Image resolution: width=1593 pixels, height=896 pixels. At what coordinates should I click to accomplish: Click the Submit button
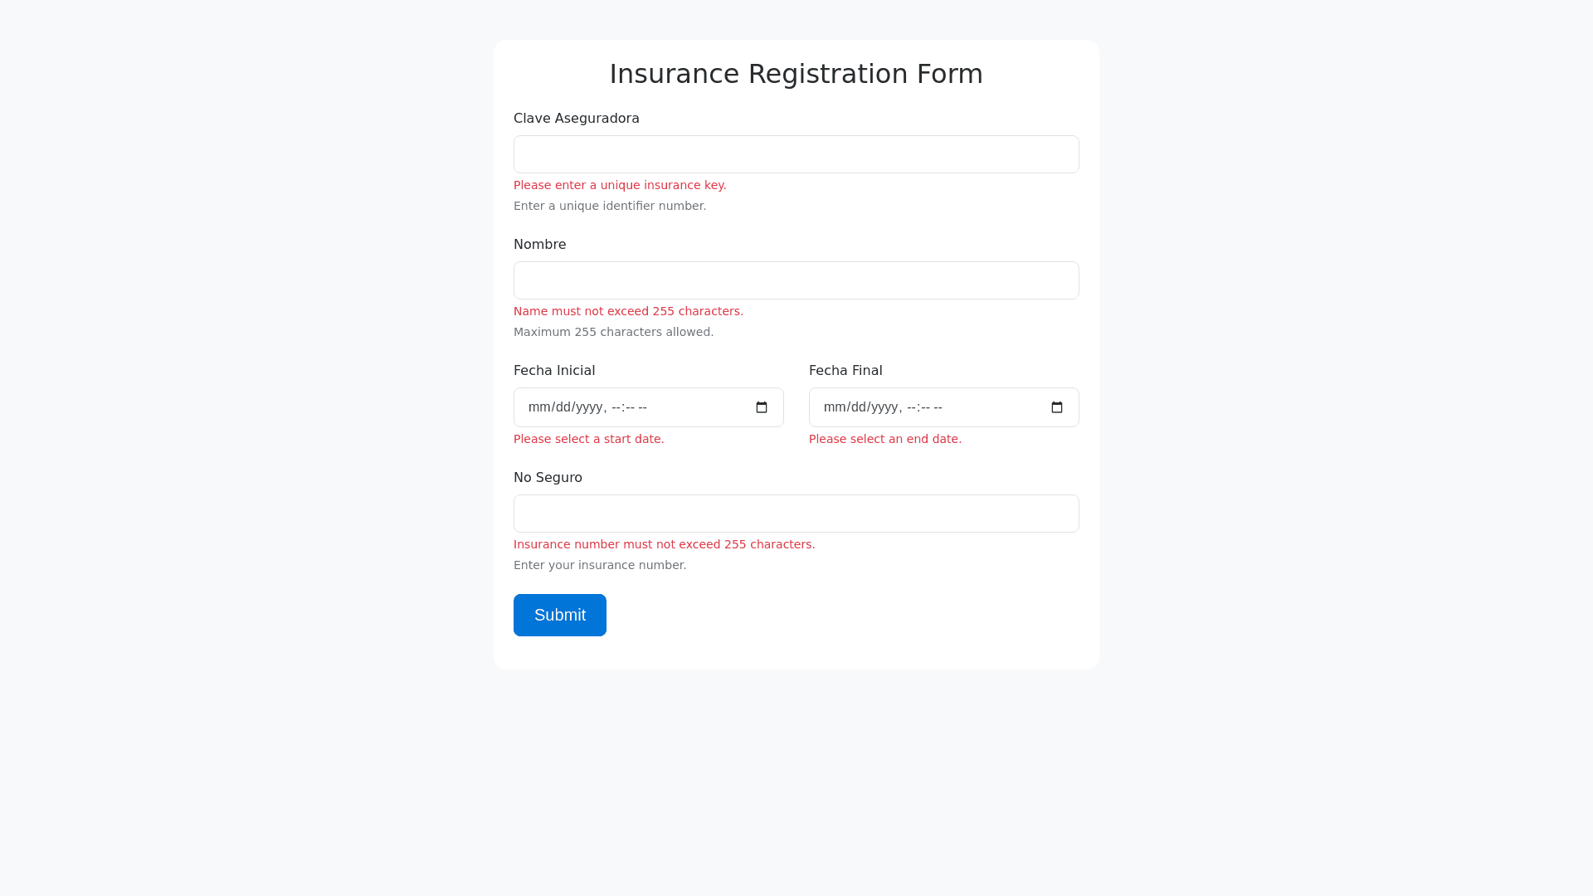(x=560, y=615)
